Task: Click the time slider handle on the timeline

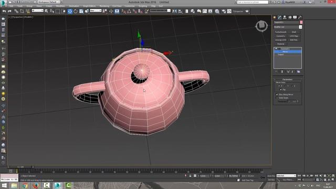Action: (x=21, y=167)
